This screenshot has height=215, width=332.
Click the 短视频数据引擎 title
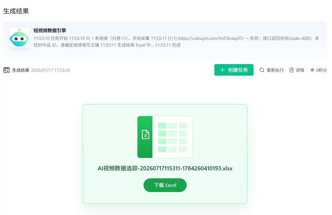coord(50,31)
